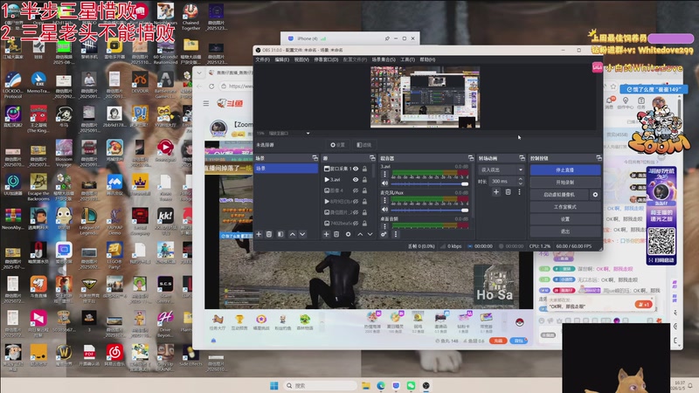Toggle visibility of 3.avi source
The width and height of the screenshot is (699, 393).
(x=356, y=180)
